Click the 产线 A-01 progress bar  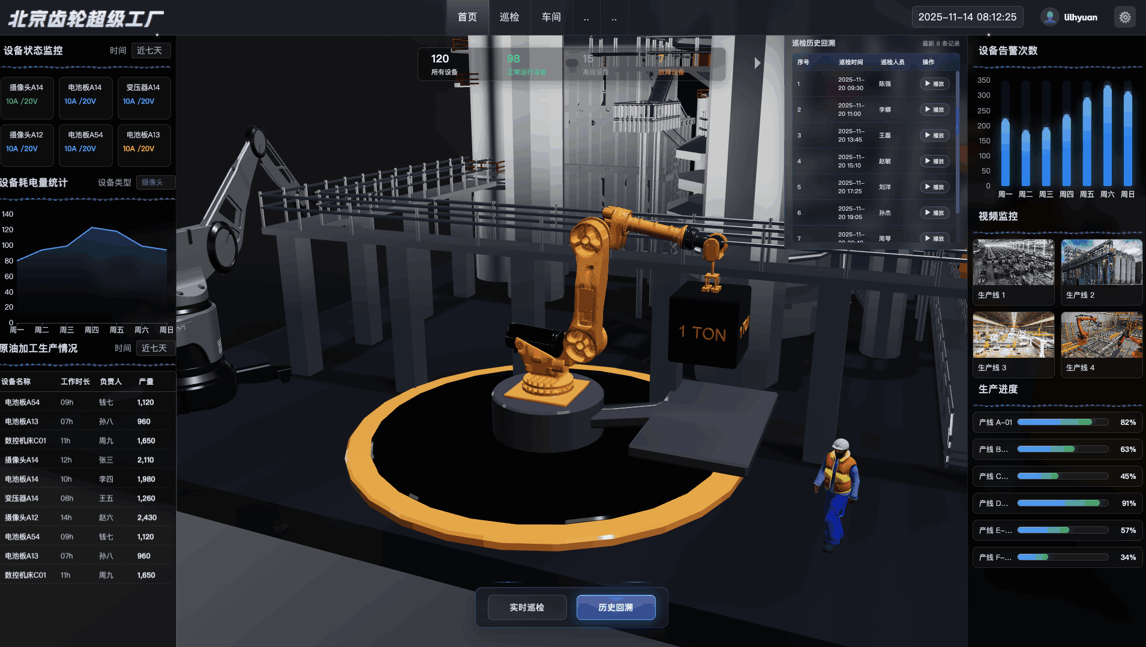(1062, 423)
